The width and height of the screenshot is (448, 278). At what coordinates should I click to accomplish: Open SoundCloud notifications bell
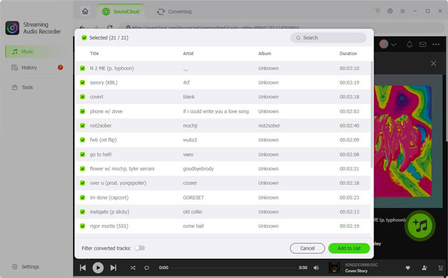[x=409, y=44]
